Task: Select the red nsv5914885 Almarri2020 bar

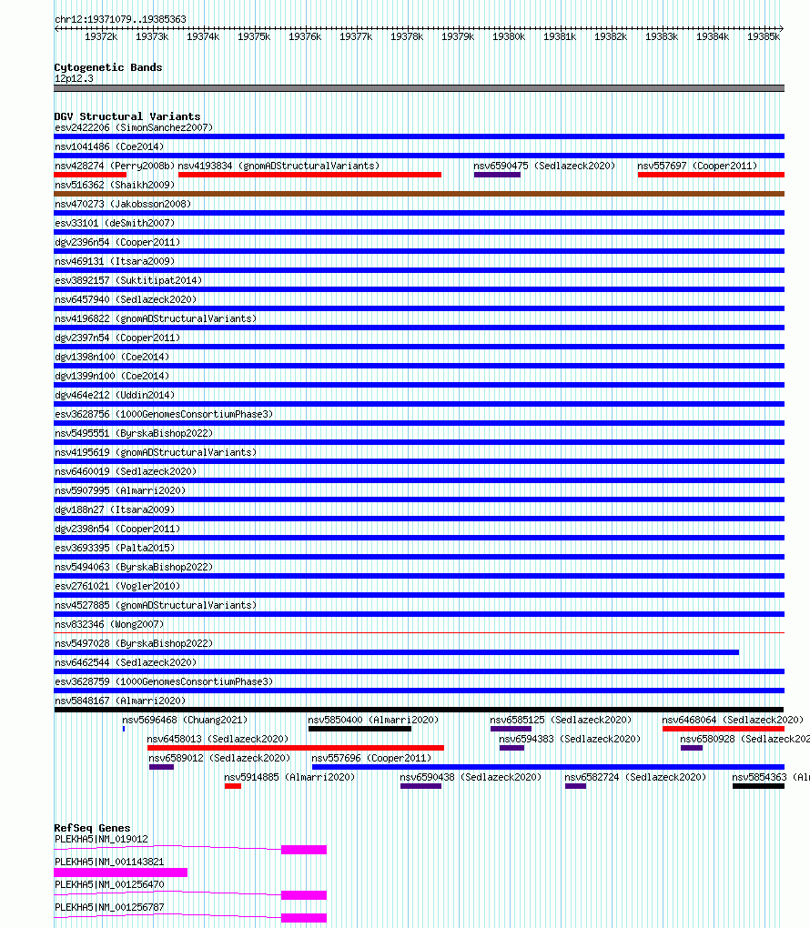Action: [x=233, y=786]
